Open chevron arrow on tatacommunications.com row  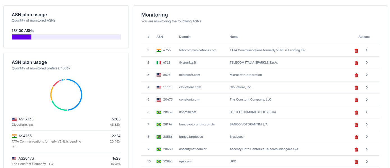click(366, 50)
